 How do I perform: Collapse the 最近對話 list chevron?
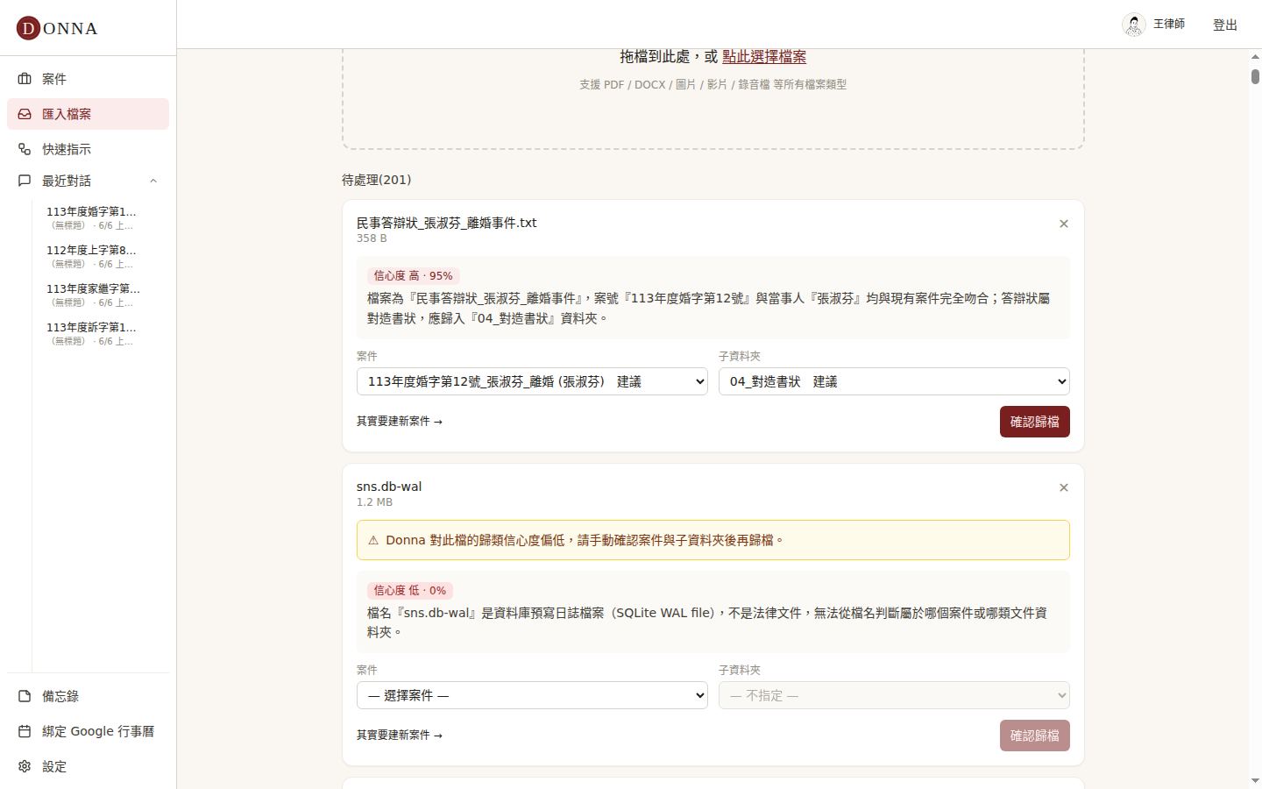(x=153, y=181)
